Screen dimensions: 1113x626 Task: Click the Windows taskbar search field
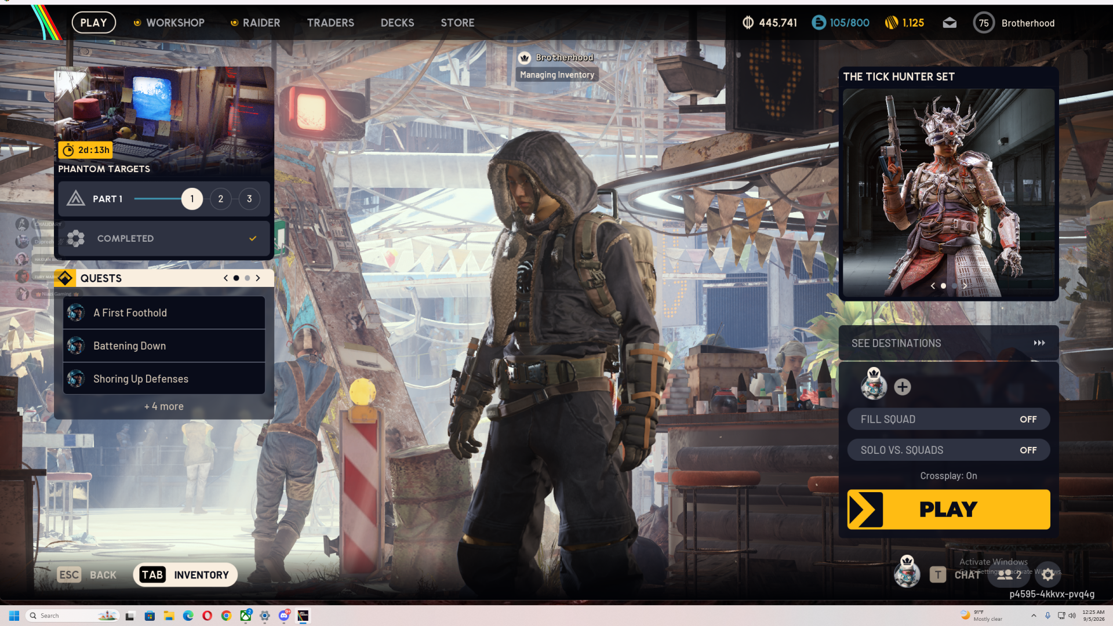pos(73,616)
